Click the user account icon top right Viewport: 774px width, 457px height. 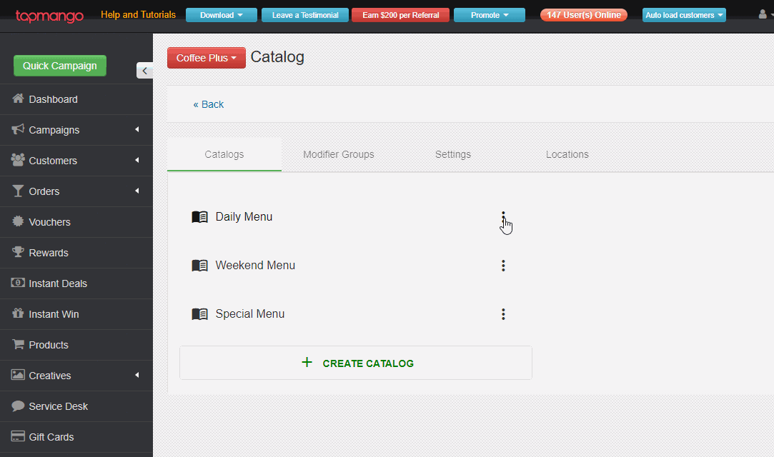pyautogui.click(x=763, y=14)
